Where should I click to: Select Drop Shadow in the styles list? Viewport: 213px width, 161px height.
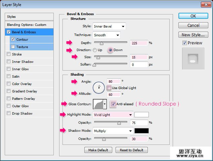click(22, 113)
